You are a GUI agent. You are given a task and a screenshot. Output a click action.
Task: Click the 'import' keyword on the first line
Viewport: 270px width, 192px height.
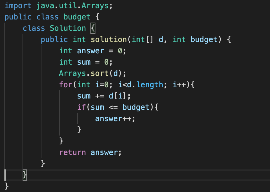[18, 6]
